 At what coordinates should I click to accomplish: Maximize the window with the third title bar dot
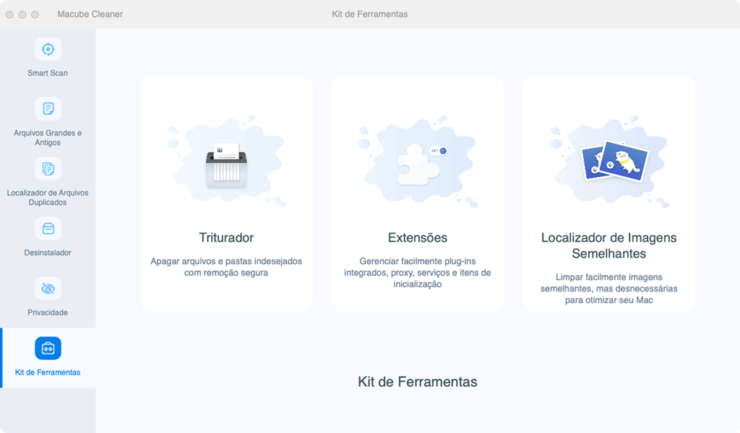[35, 14]
